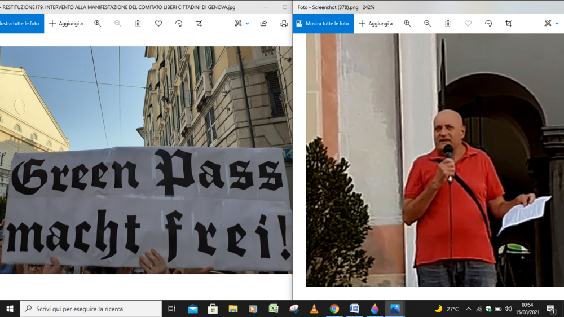Click Aggiungi a in Screenshot (378) window

(376, 23)
